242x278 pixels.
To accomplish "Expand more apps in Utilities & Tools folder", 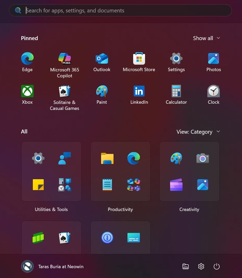I will click(65, 185).
